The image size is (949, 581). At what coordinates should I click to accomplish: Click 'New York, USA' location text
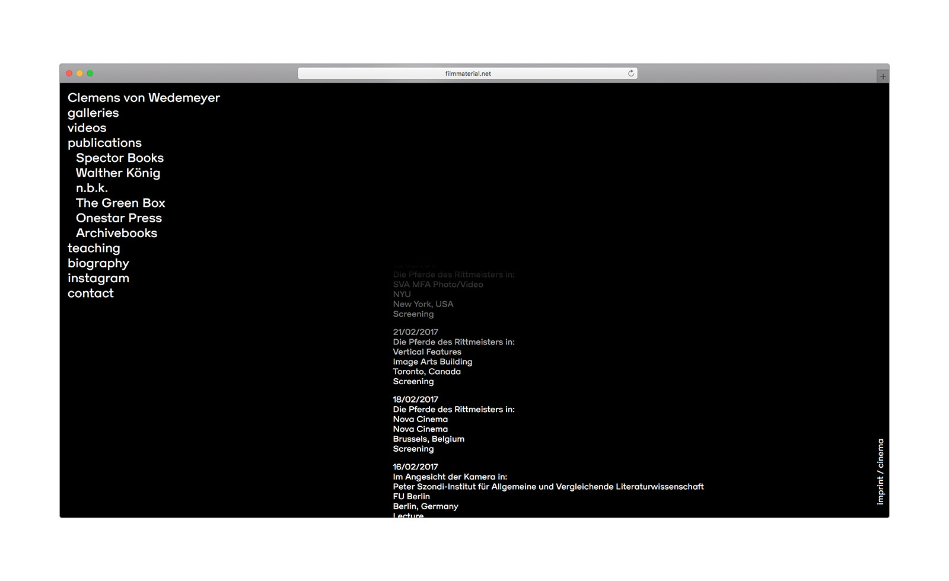pyautogui.click(x=423, y=304)
